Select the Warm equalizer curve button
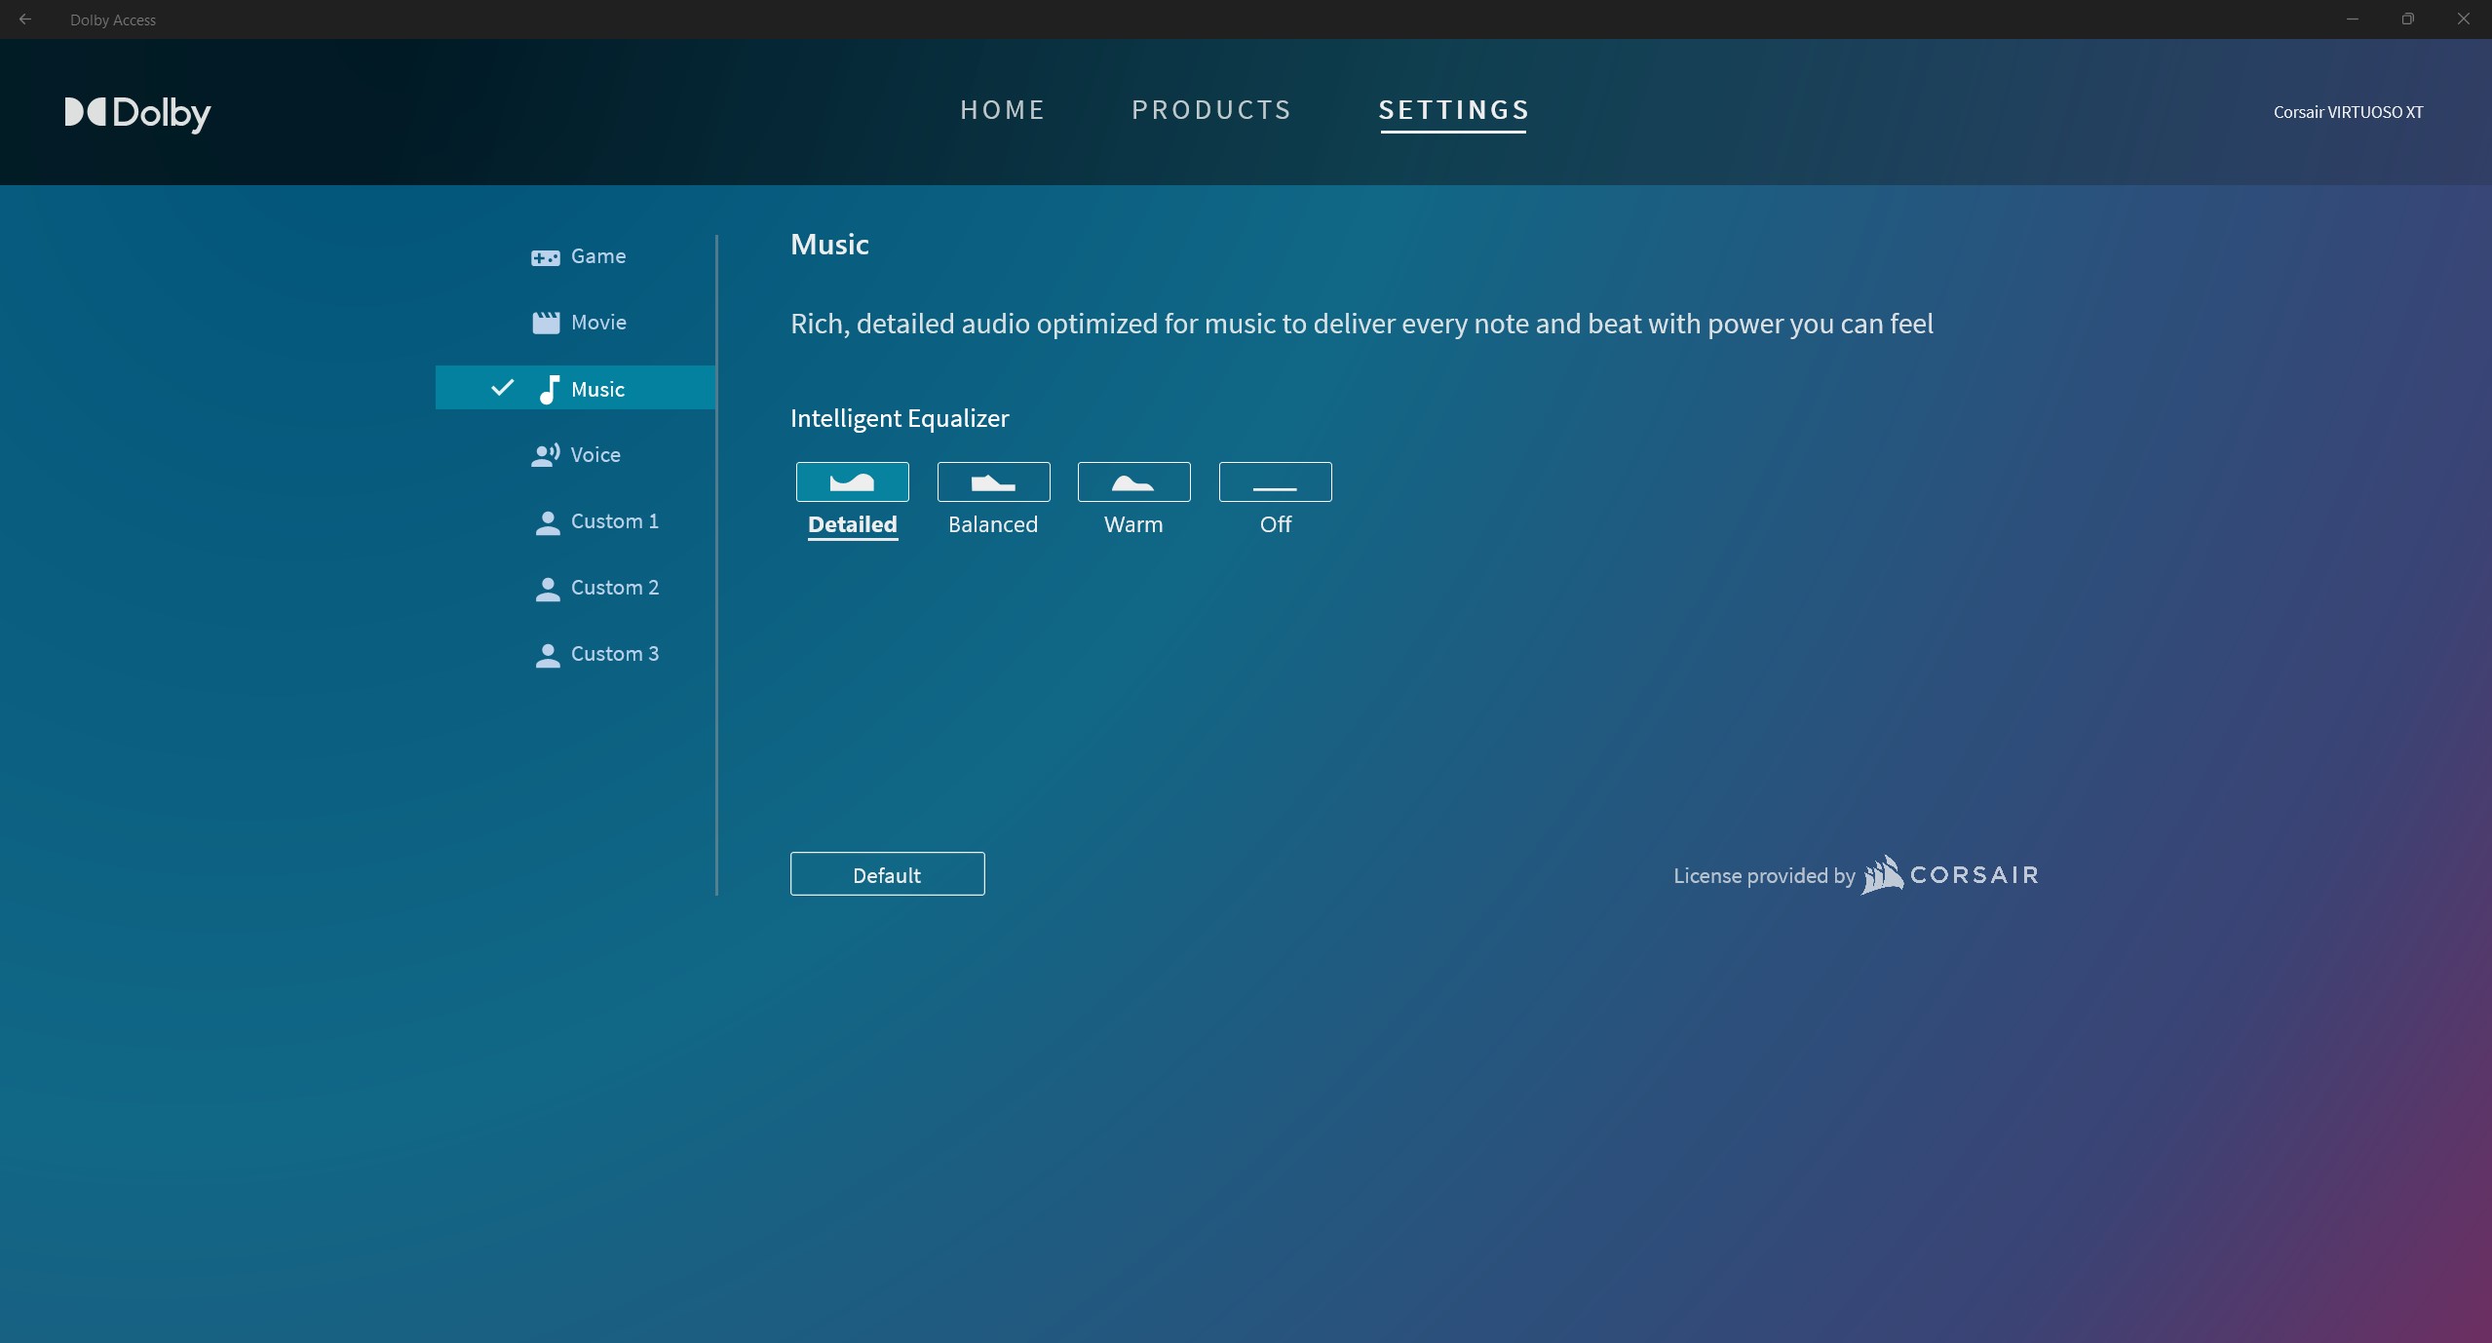The height and width of the screenshot is (1343, 2492). (x=1133, y=481)
